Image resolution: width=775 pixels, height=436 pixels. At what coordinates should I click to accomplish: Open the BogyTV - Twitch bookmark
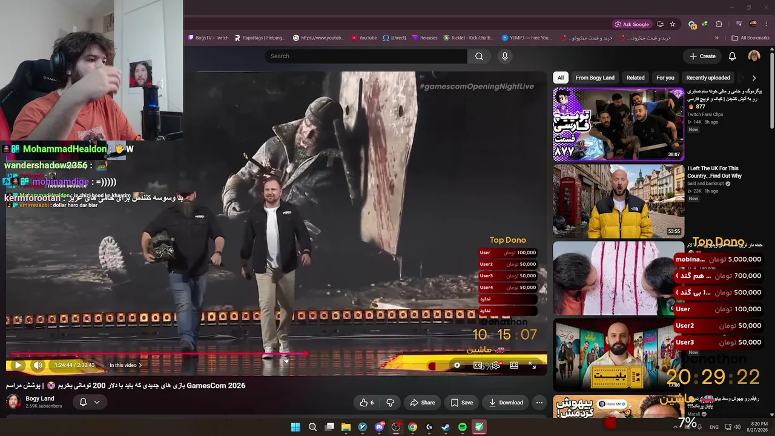point(208,38)
